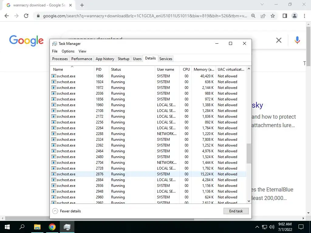Image resolution: width=311 pixels, height=233 pixels.
Task: Select svchost.exe row with PID 2704
Action: pos(148,163)
